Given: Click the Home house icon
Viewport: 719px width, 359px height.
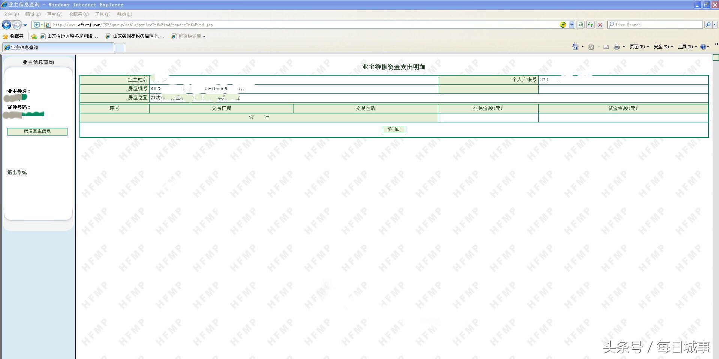Looking at the screenshot, I should coord(575,47).
